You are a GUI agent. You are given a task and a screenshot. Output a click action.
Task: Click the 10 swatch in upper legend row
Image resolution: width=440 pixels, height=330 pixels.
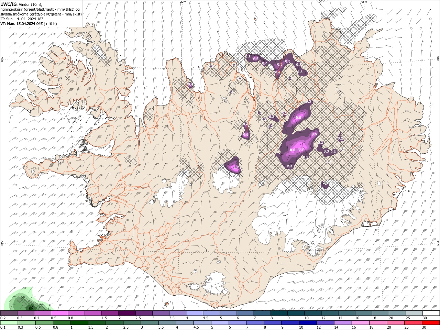point(312,313)
